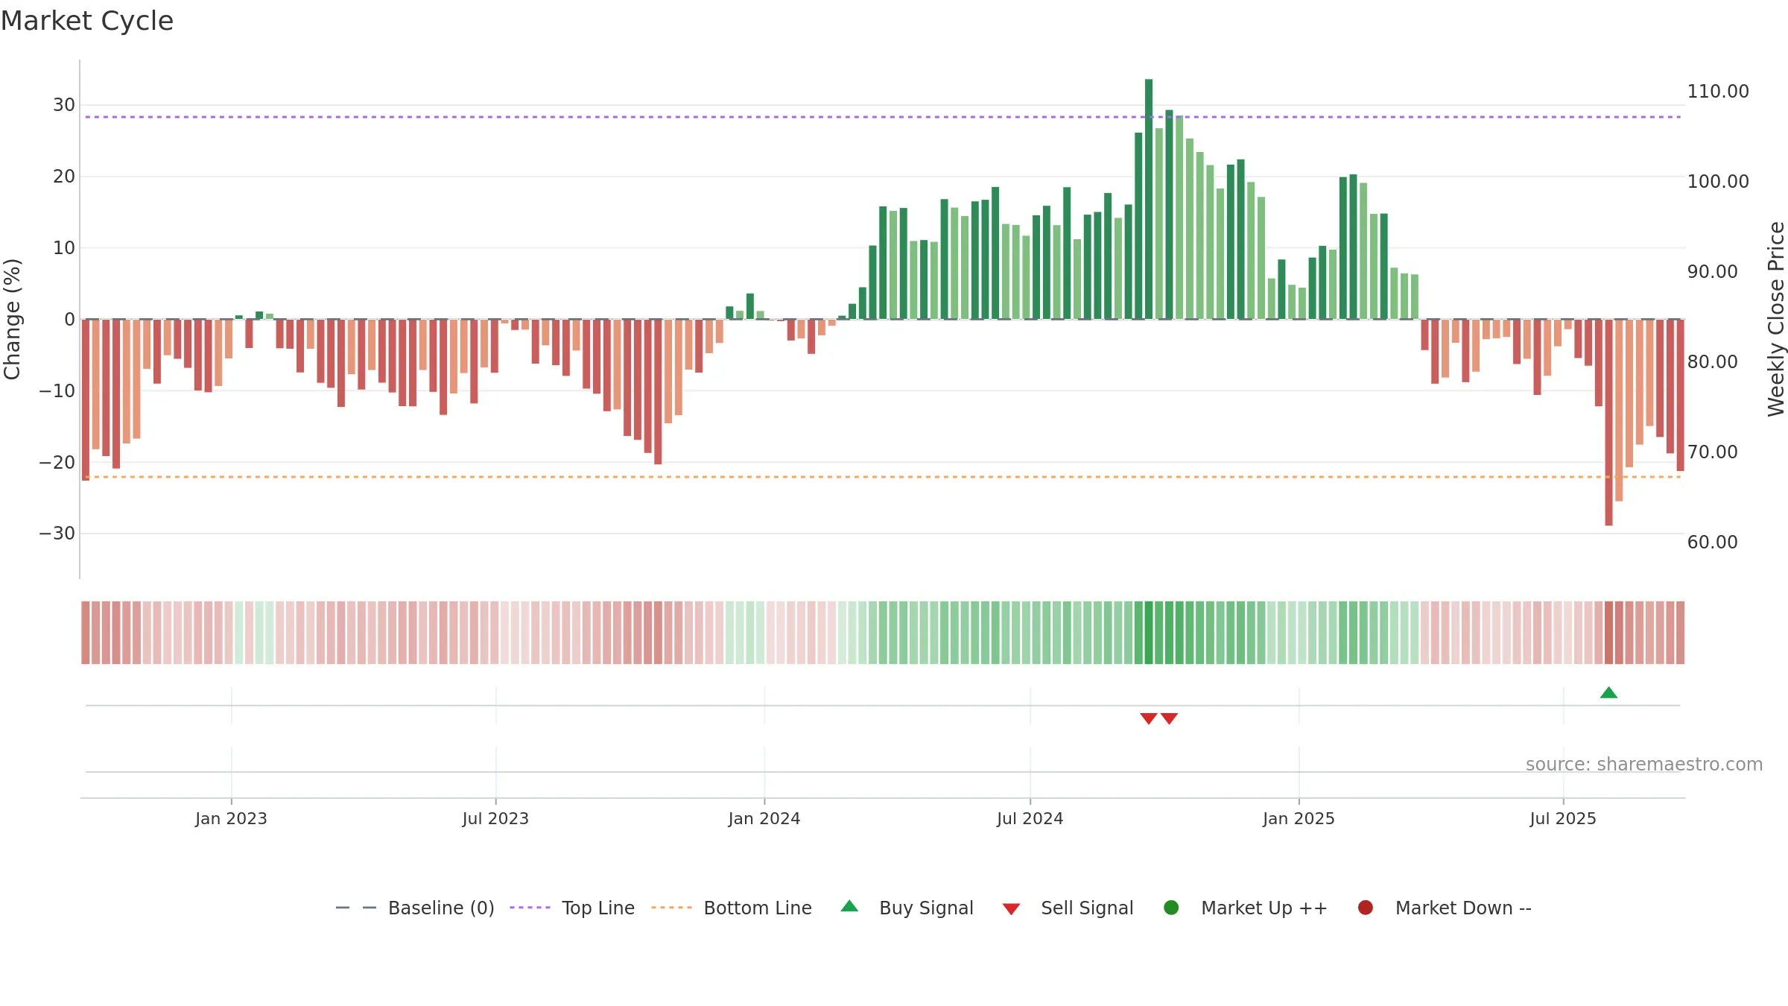Click the −20 tick on Change axis
This screenshot has width=1788, height=1006.
pos(57,462)
